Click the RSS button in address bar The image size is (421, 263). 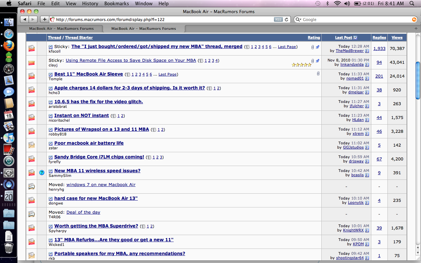pos(278,19)
